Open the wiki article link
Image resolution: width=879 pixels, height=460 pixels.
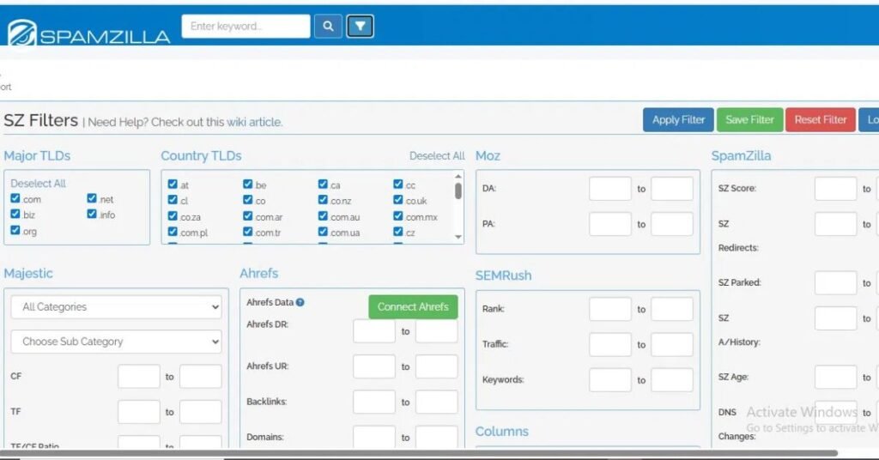[x=254, y=122]
